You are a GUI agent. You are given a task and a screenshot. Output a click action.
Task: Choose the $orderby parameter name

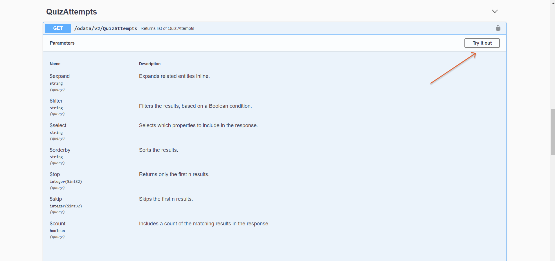[x=60, y=150]
